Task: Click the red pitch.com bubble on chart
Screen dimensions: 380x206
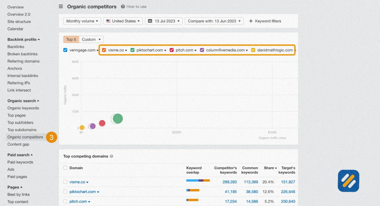Action: coord(102,123)
